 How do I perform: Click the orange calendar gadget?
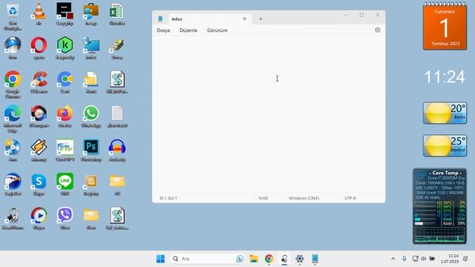(x=445, y=27)
